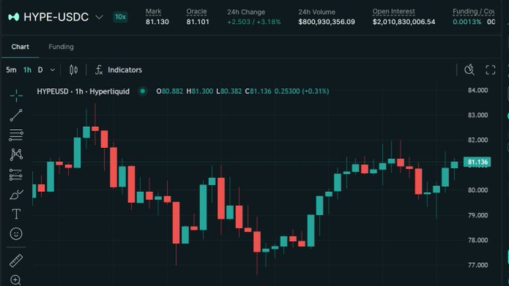Click the HYPEUSD · 1h · Hyperliquid legend title

[83, 91]
